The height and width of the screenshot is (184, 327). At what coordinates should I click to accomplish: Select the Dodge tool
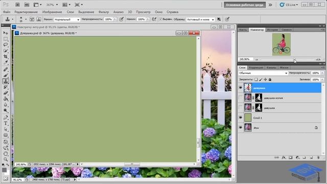6,110
